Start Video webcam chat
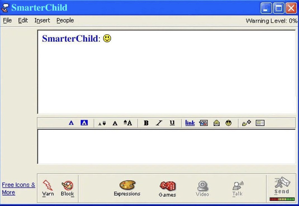 (x=202, y=189)
